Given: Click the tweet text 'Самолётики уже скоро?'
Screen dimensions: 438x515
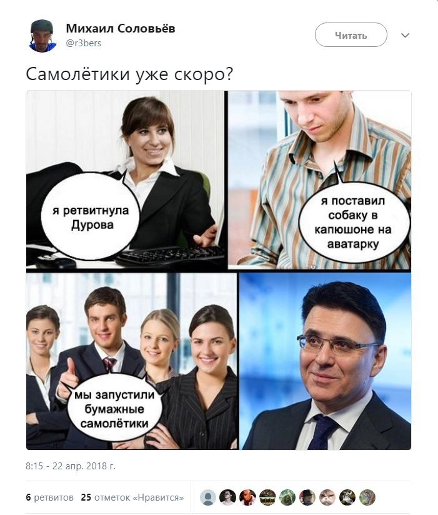Looking at the screenshot, I should (129, 74).
